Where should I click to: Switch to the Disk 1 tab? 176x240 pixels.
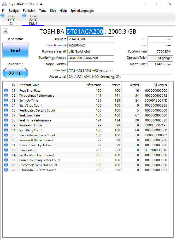[x=33, y=20]
